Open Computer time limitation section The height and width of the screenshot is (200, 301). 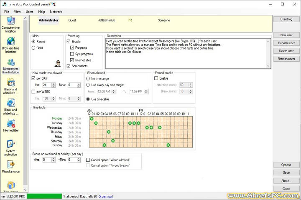pyautogui.click(x=10, y=25)
